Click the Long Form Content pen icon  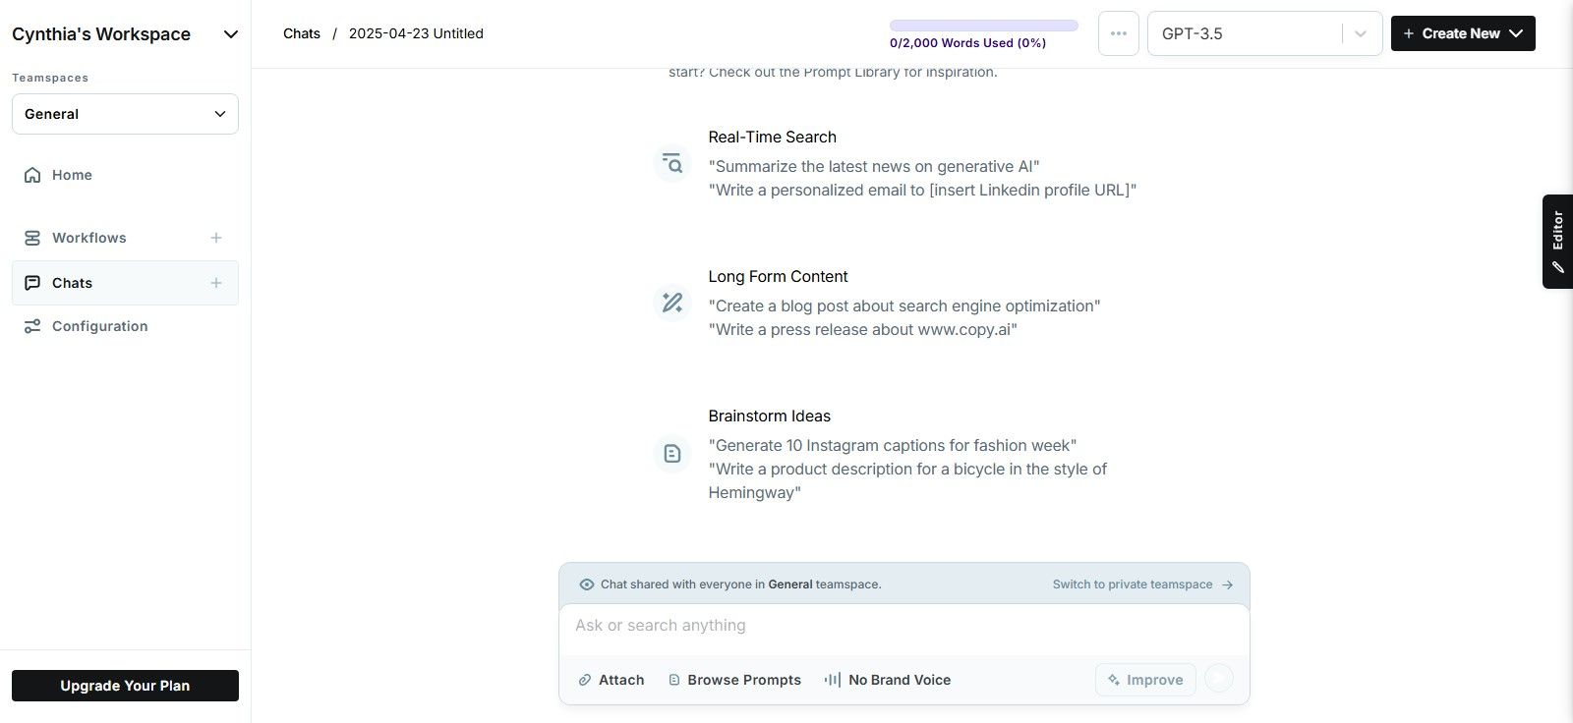click(672, 303)
